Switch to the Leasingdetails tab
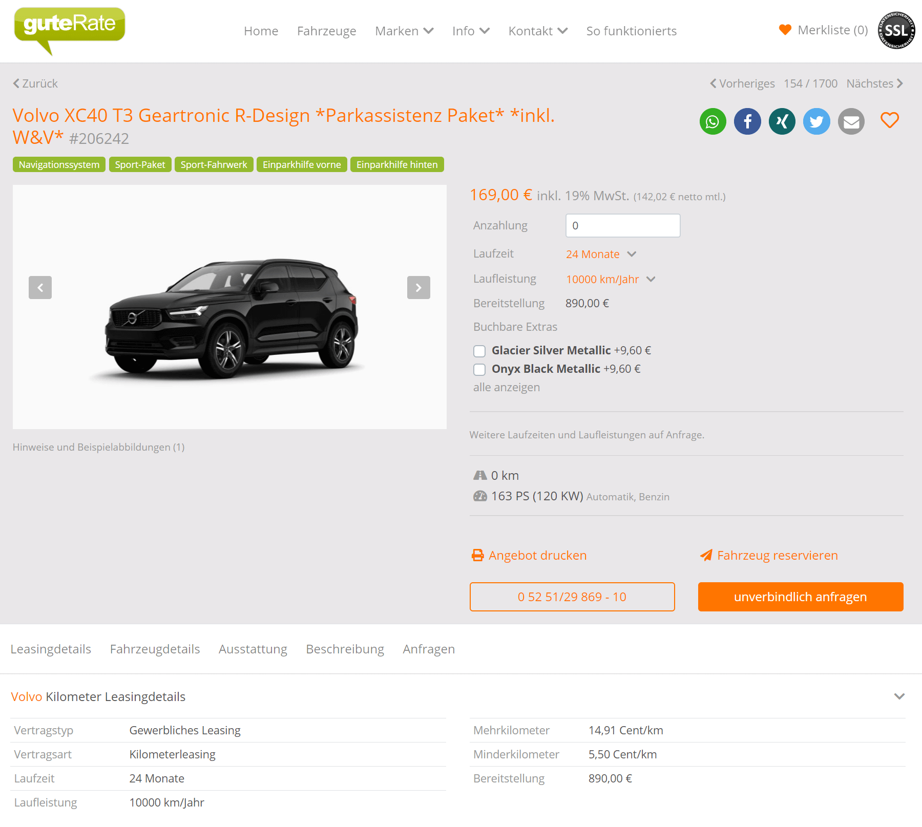The image size is (922, 827). click(51, 649)
